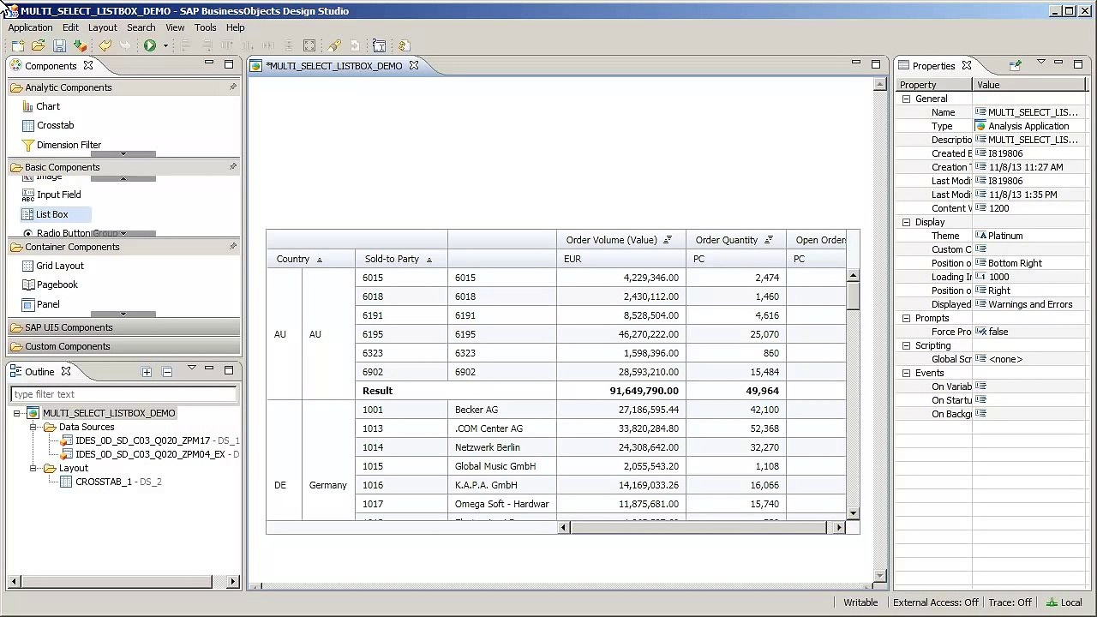Open the Help menu

pyautogui.click(x=235, y=27)
